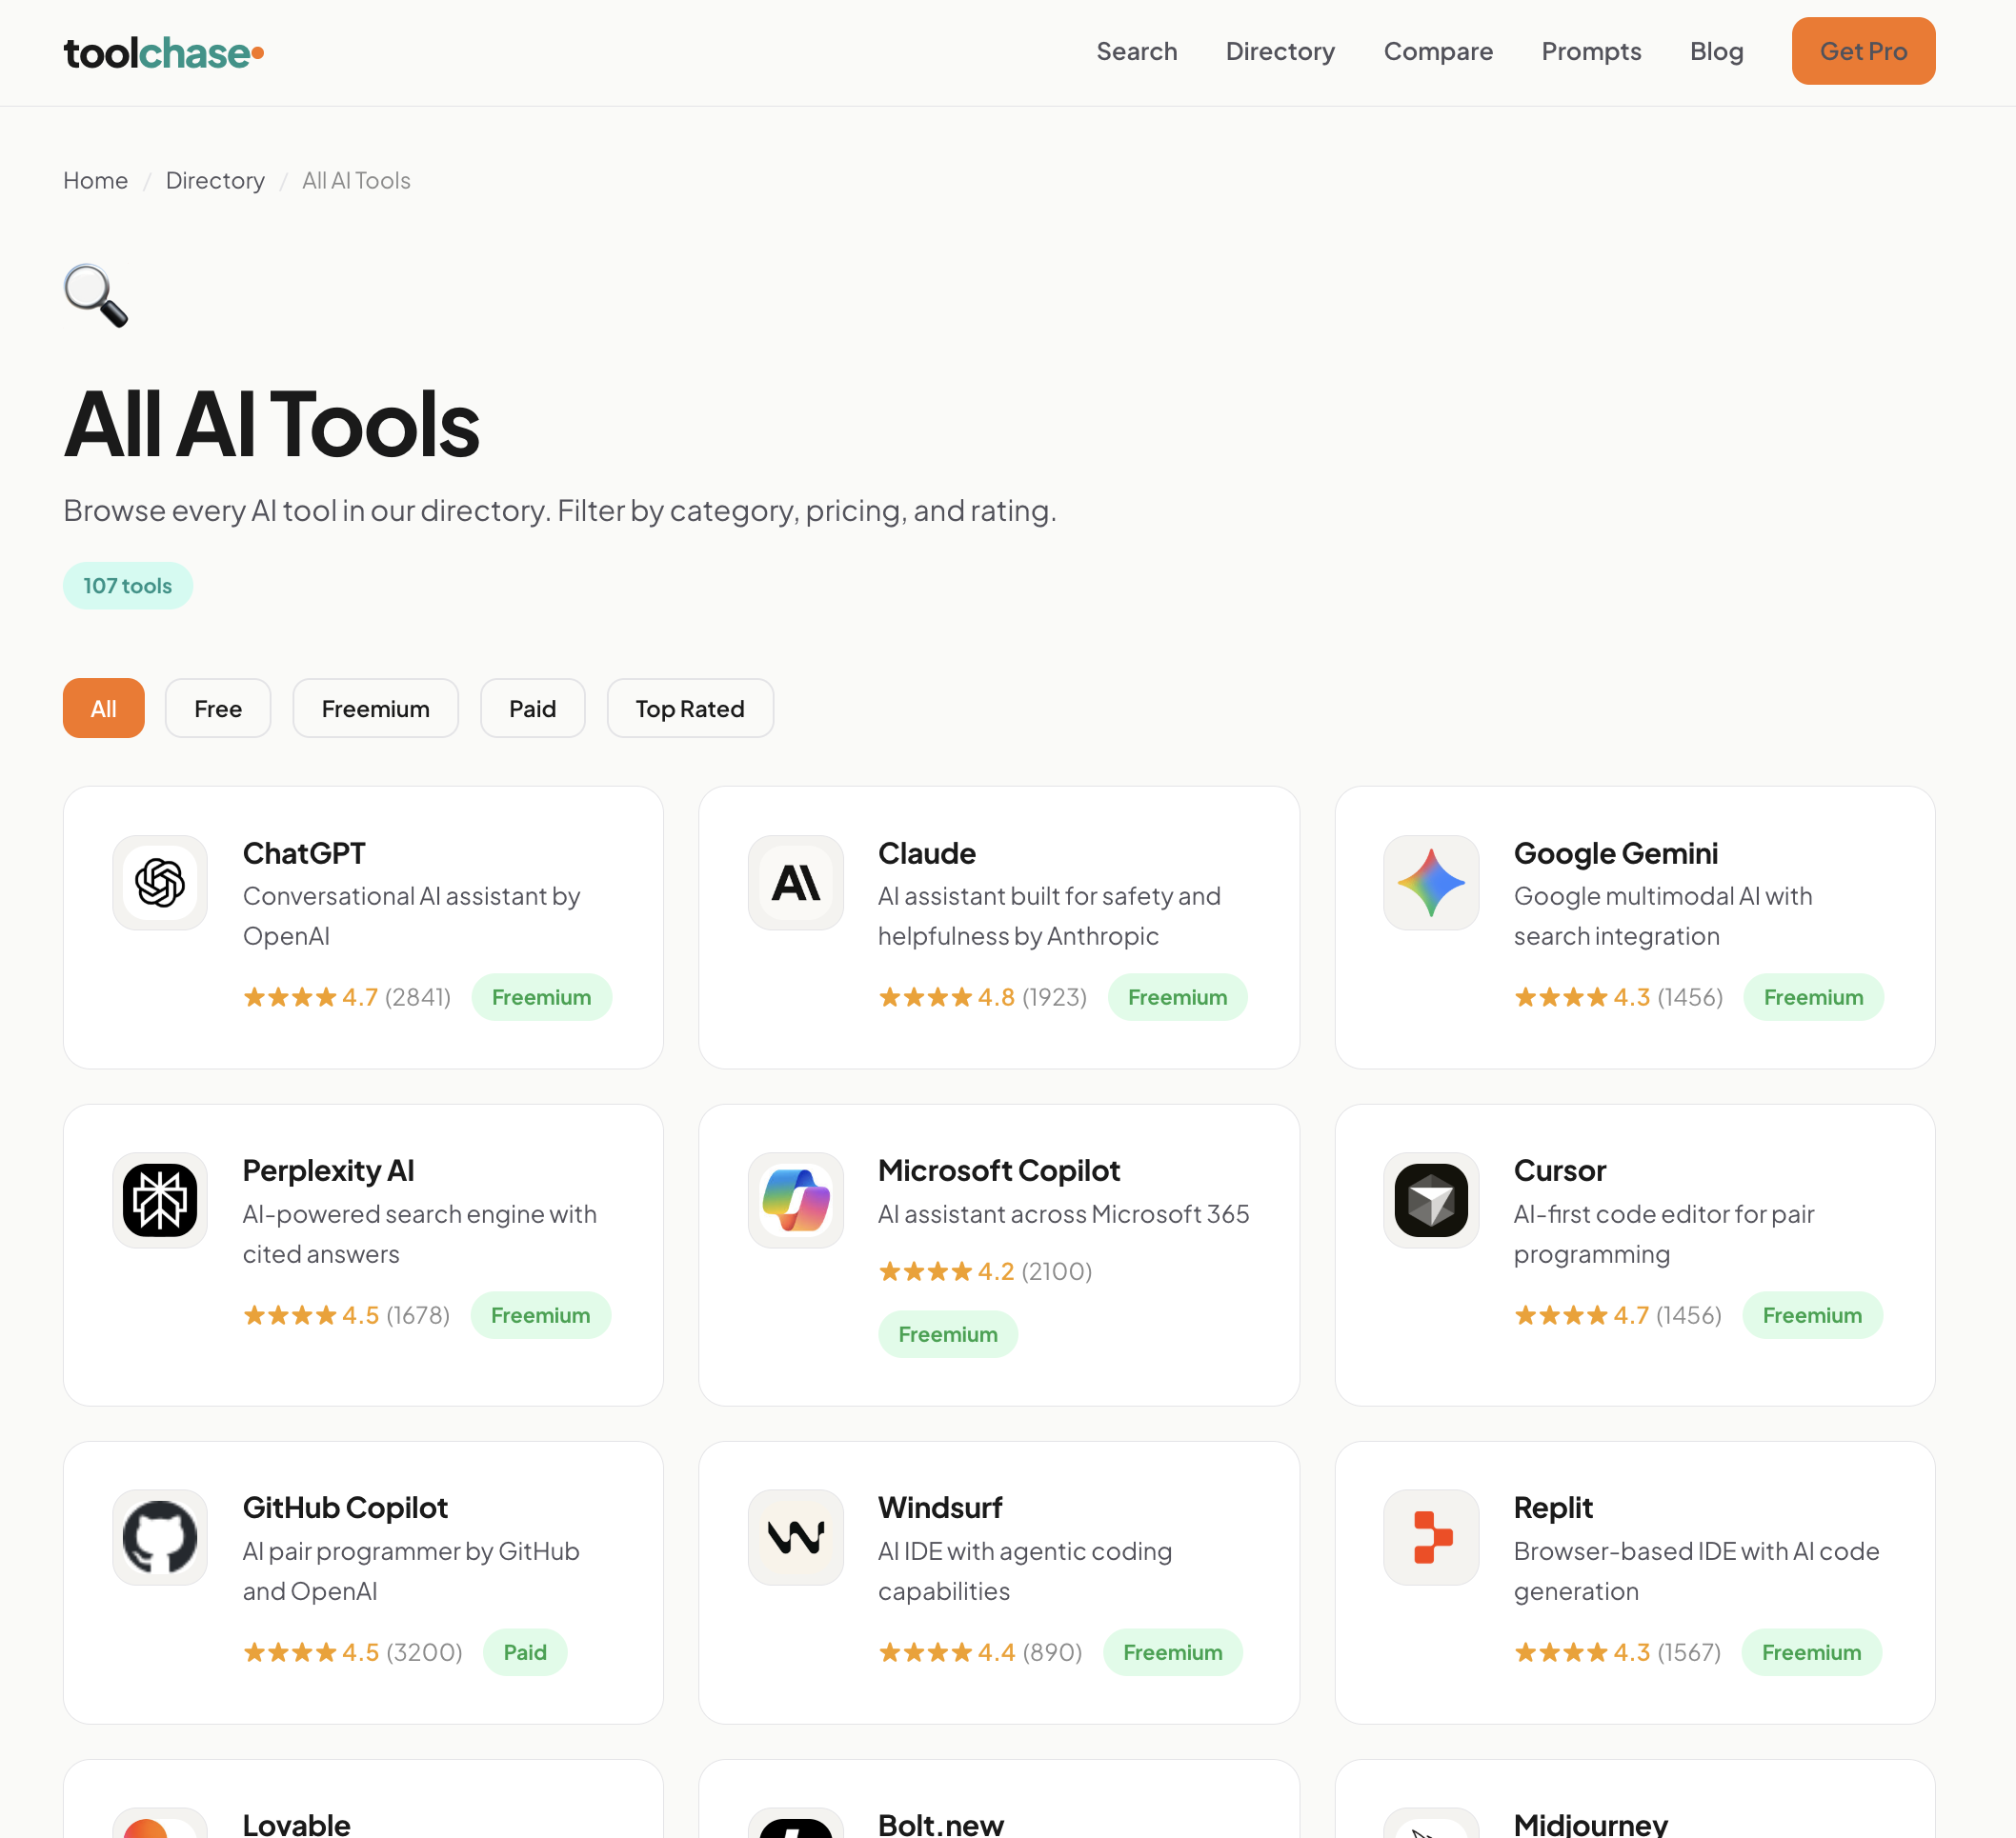Enable the Paid filter pill
The height and width of the screenshot is (1838, 2016).
532,708
